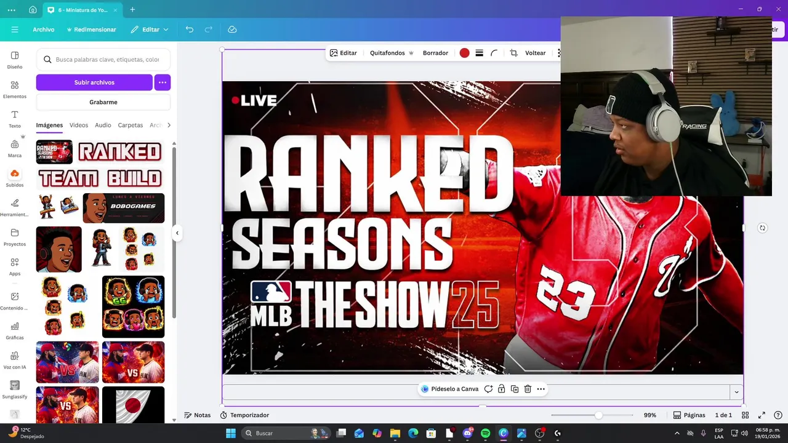Toggle the Páginas view
788x443 pixels.
[x=689, y=415]
